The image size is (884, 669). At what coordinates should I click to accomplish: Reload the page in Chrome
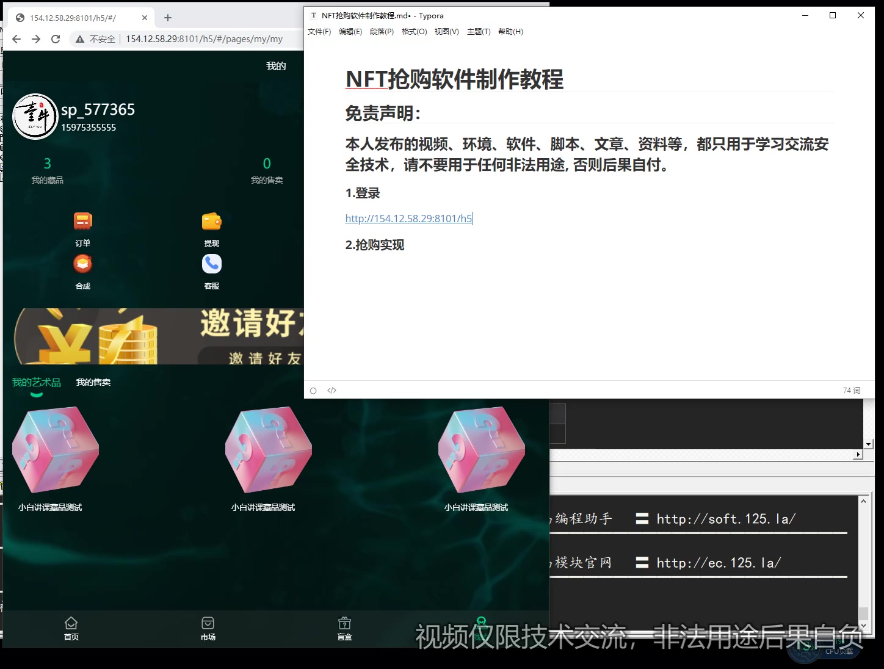[x=56, y=38]
